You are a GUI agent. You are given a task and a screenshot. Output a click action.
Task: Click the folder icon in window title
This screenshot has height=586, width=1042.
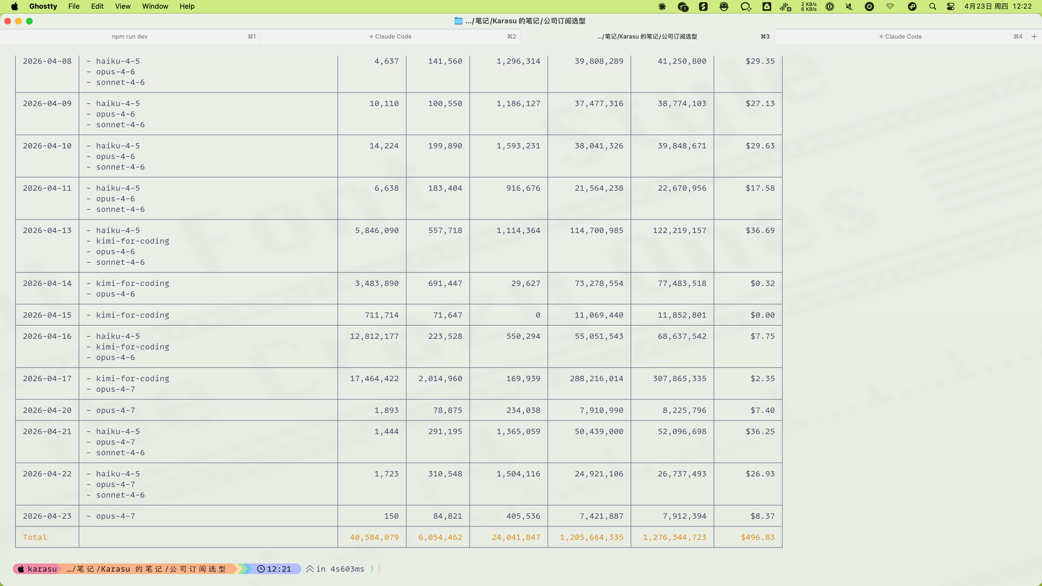click(458, 21)
